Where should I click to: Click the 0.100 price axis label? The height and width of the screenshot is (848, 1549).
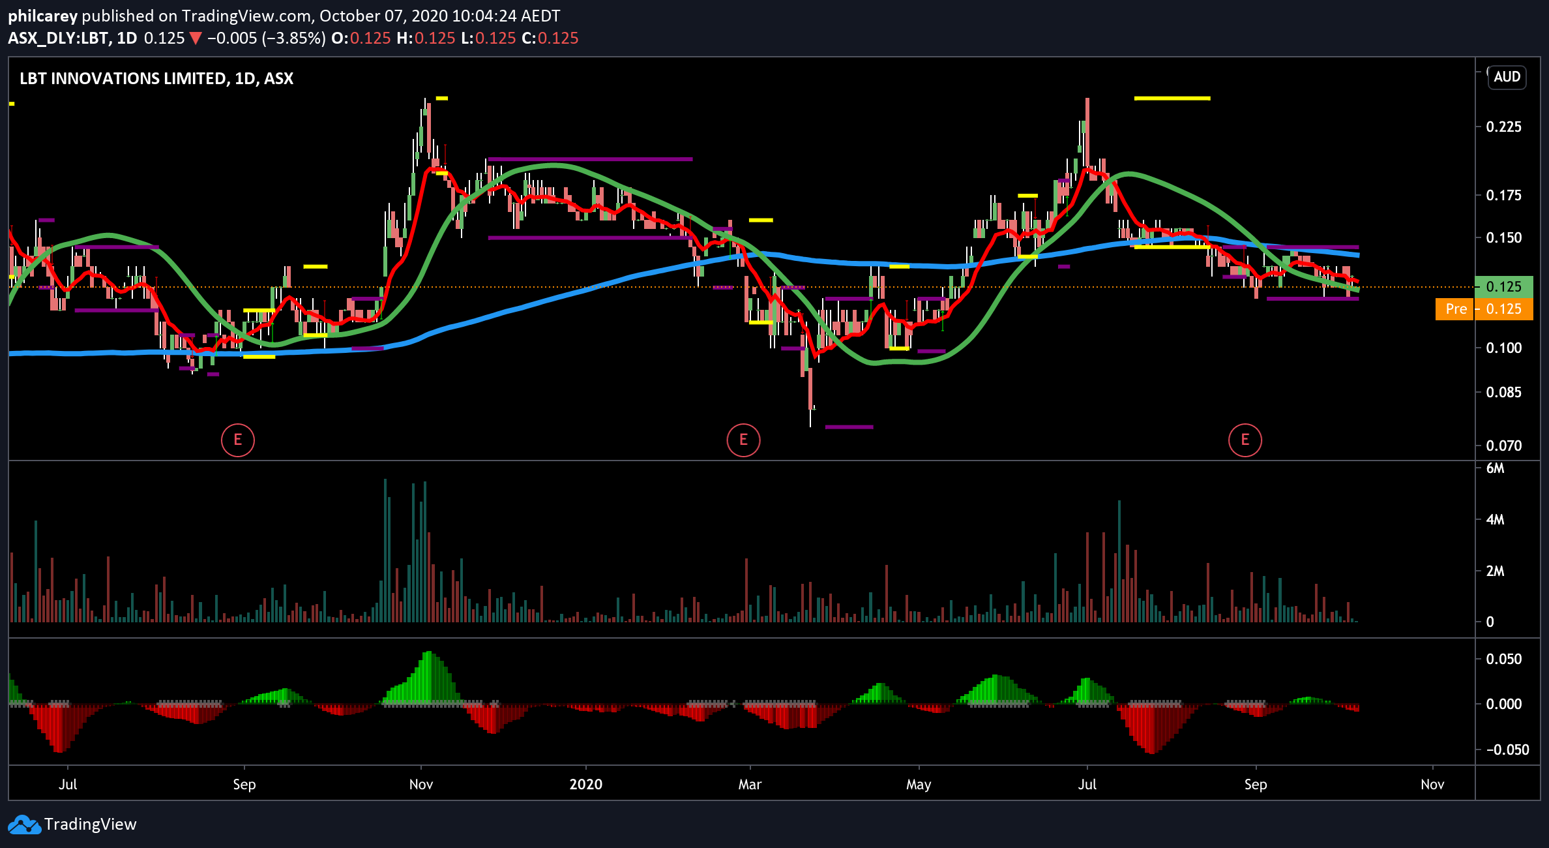click(x=1503, y=348)
